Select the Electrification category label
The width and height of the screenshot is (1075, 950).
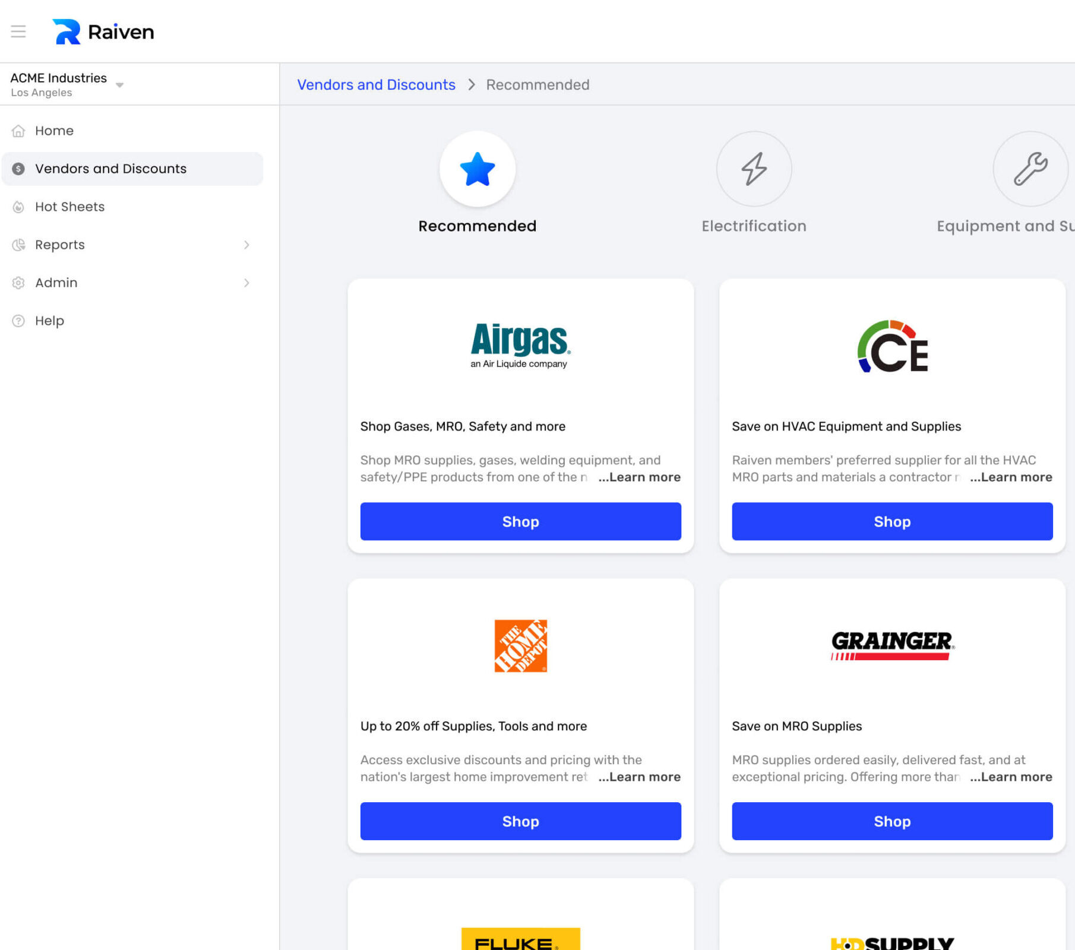(754, 226)
